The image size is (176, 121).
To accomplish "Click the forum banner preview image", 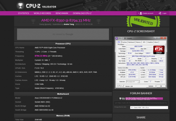I will tap(141, 99).
